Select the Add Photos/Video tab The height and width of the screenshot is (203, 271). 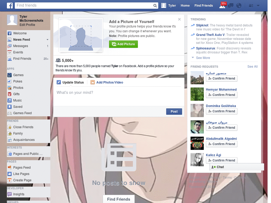tap(107, 82)
